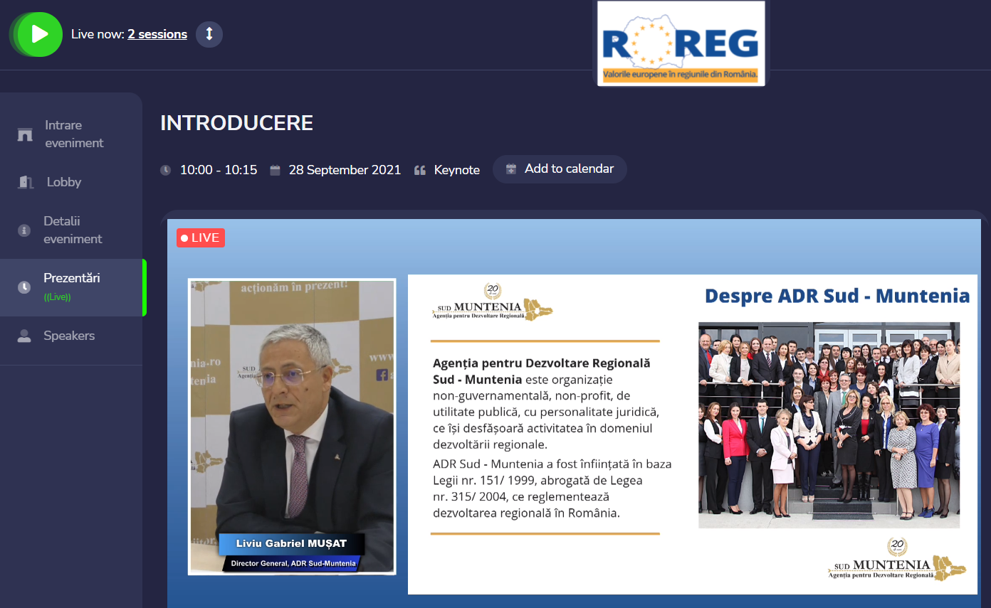Click the INTRODUCERE session heading

coord(237,123)
